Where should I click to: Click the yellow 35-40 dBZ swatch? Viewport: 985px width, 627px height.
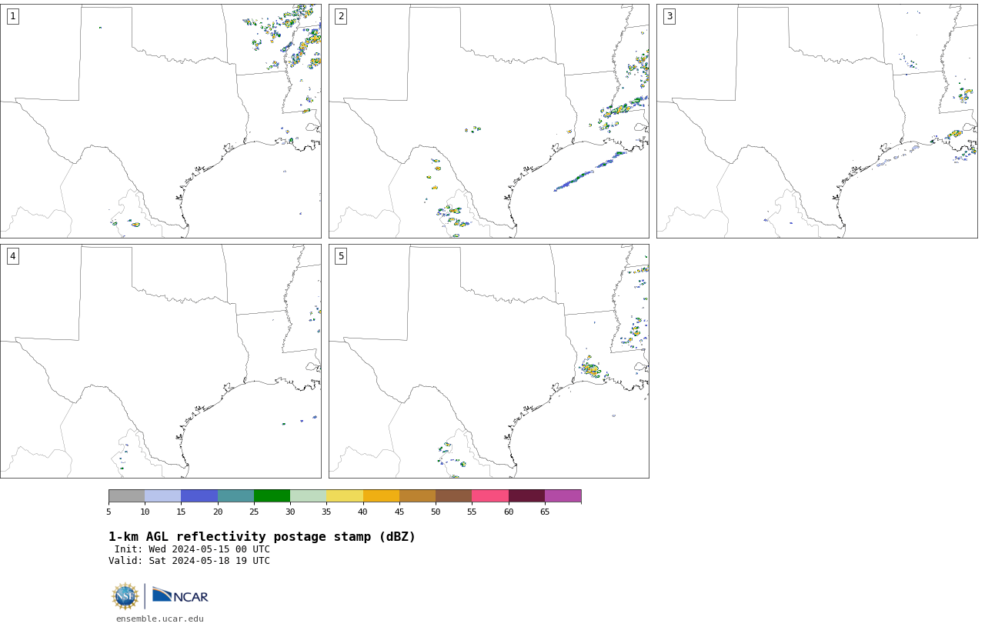(345, 495)
